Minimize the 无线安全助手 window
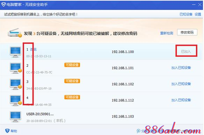The height and width of the screenshot is (135, 204). [x=194, y=5]
